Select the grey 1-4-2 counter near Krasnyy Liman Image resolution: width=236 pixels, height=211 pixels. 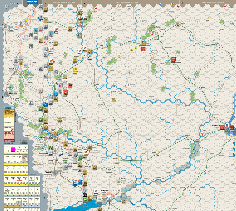(40, 131)
